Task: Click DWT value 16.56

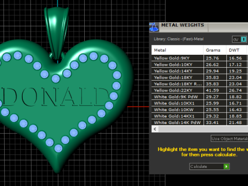Action: point(235,58)
